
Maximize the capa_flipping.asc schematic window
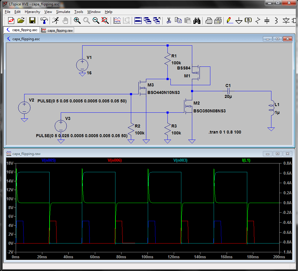[x=277, y=39]
